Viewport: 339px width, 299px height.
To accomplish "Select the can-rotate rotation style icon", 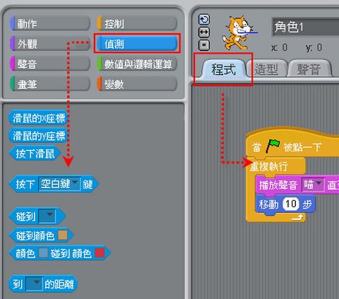I will coord(204,20).
